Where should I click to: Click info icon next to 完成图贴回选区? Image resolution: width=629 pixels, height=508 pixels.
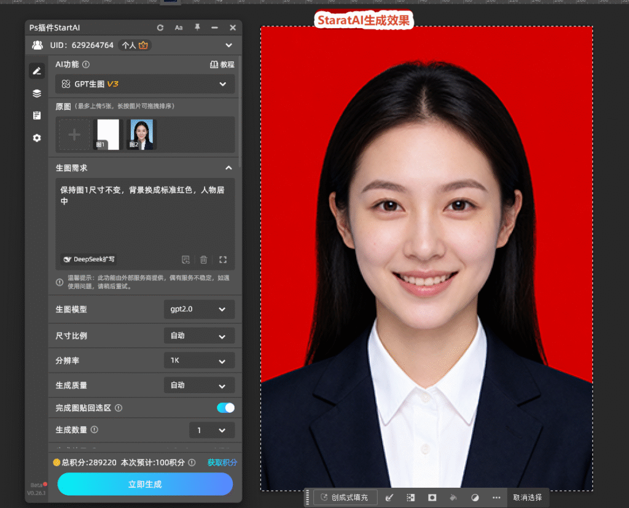(119, 408)
